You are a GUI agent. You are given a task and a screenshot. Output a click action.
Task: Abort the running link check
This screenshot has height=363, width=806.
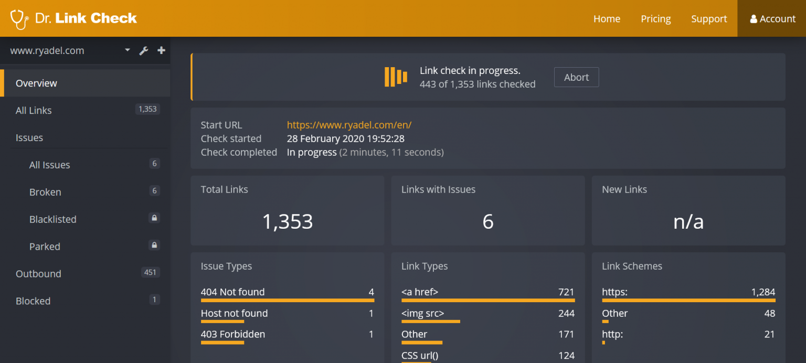coord(576,77)
